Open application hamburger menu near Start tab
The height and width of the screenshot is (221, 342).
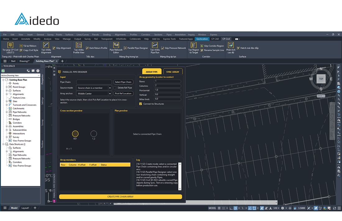[x=5, y=61]
